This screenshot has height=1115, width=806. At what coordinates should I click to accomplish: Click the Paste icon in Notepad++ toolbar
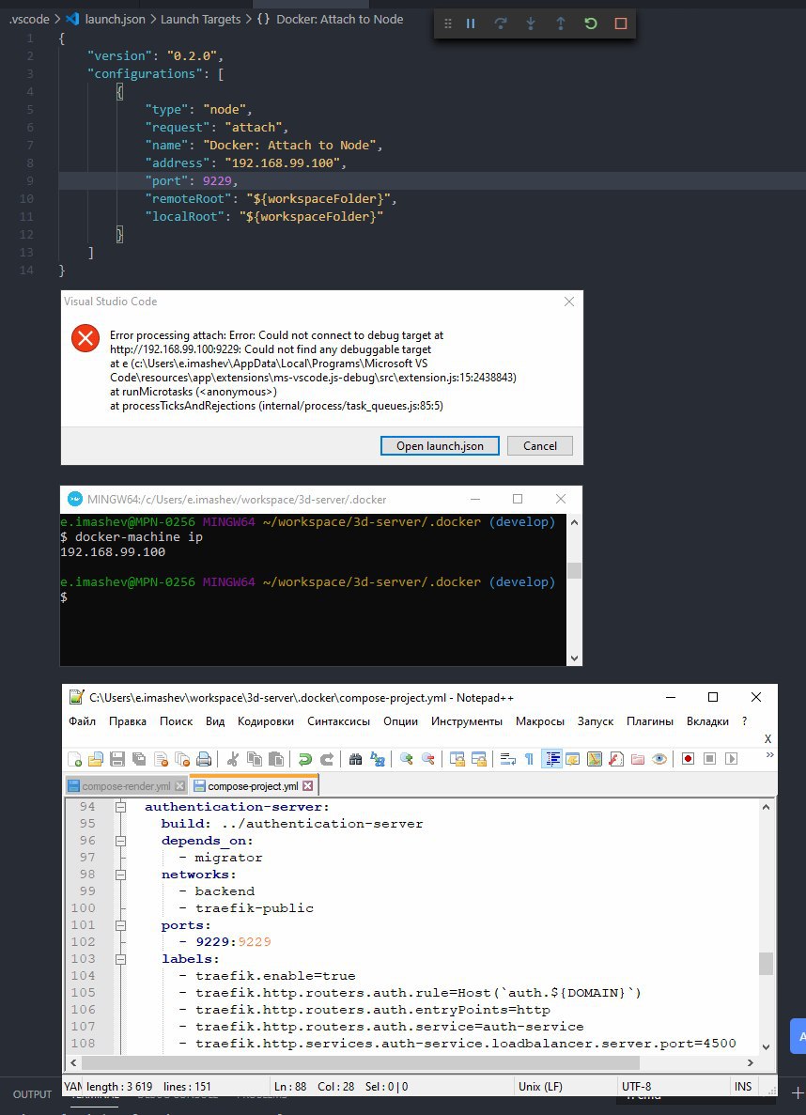(276, 759)
